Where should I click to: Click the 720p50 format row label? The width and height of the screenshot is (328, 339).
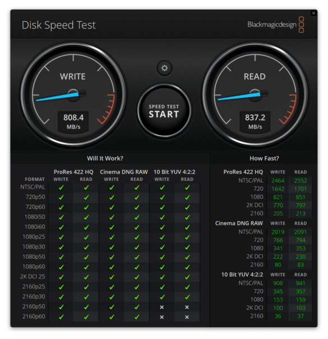point(35,197)
